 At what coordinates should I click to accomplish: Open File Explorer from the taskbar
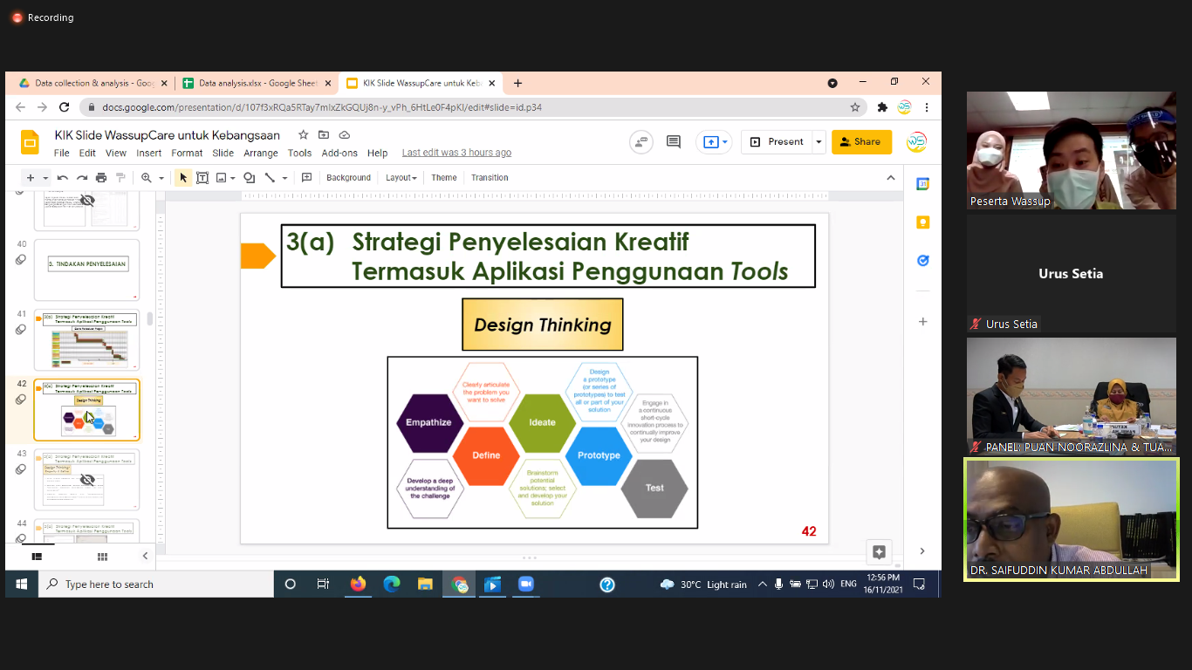pos(425,585)
